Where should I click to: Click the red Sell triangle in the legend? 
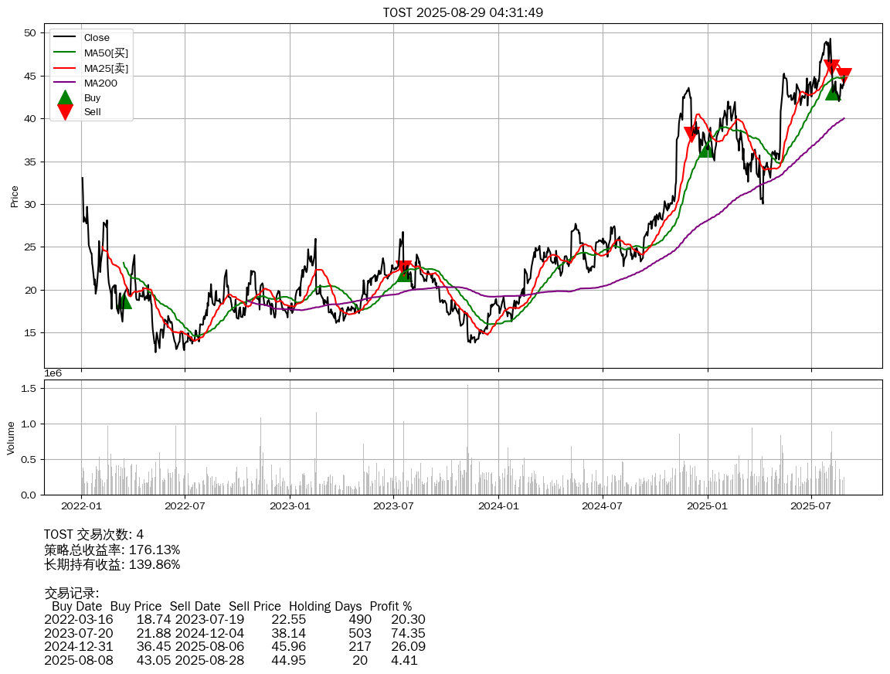point(65,112)
